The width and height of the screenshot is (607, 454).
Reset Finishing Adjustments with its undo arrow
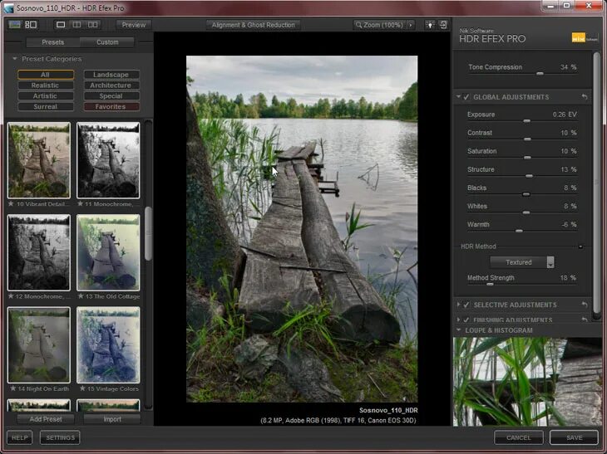click(x=585, y=320)
